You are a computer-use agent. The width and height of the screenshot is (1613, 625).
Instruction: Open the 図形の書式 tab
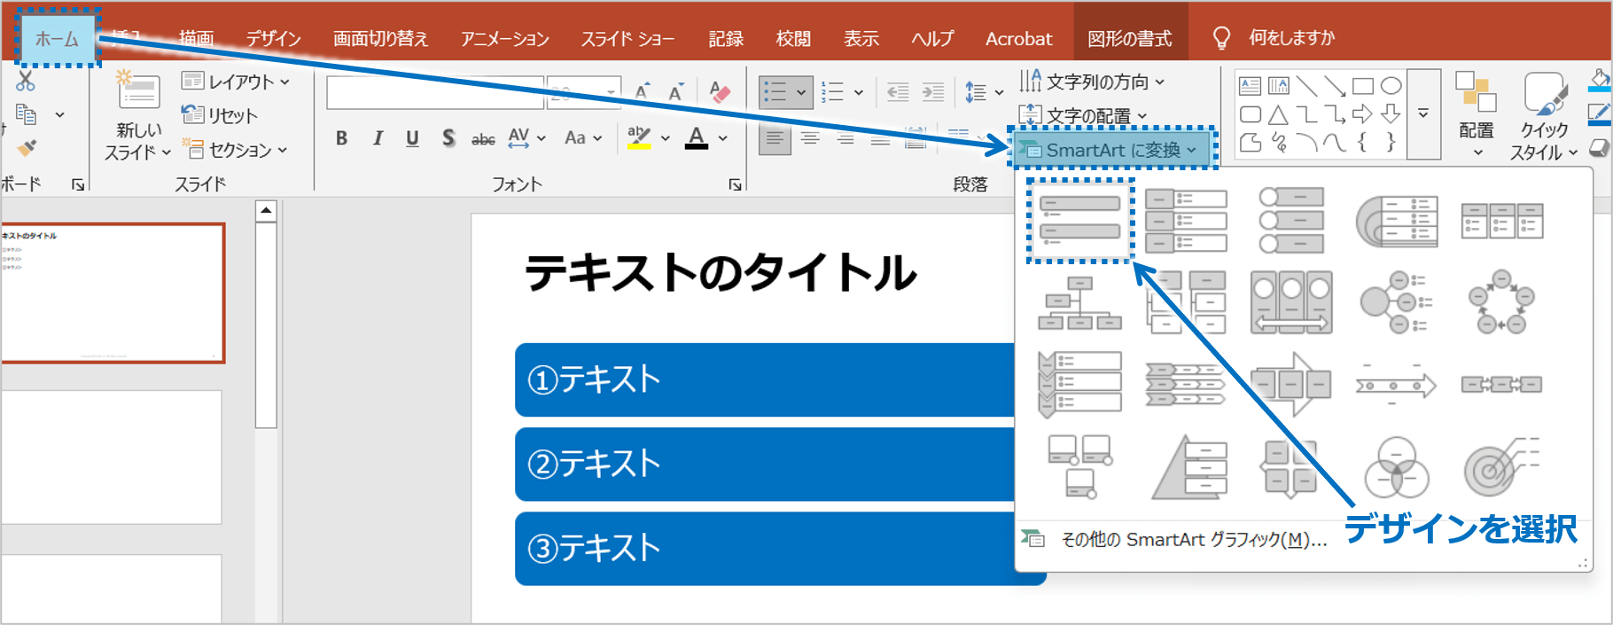(1129, 38)
